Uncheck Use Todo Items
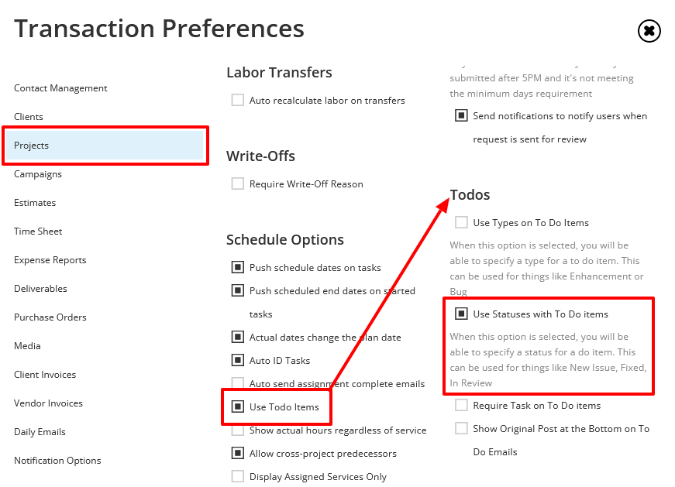This screenshot has width=675, height=487. (238, 406)
